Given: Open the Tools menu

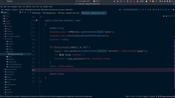Looking at the screenshot, I should tap(37, 7).
